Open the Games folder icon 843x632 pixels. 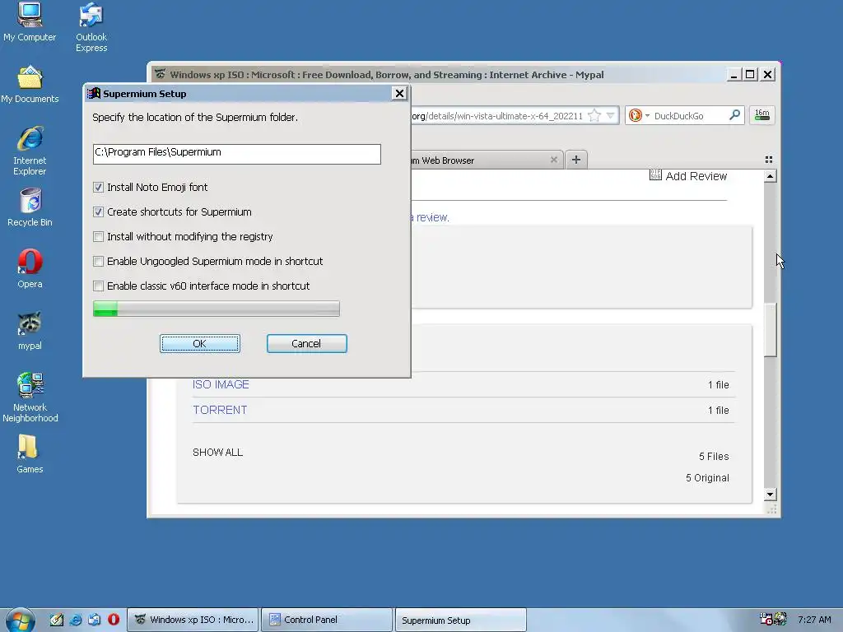[x=30, y=454]
